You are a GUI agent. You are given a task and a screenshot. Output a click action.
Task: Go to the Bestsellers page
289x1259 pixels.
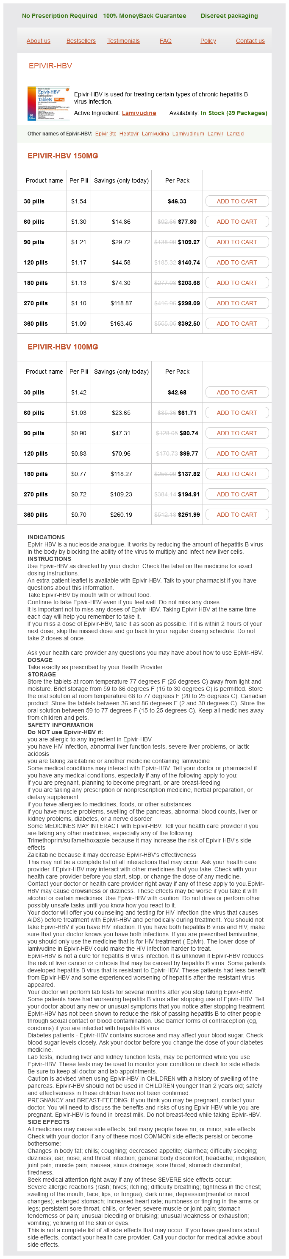pyautogui.click(x=81, y=41)
